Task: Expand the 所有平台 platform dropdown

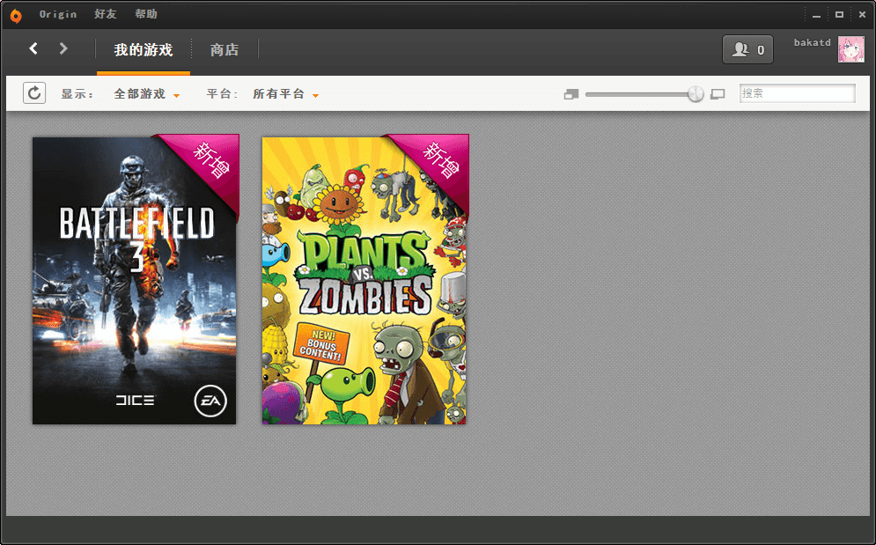Action: pyautogui.click(x=285, y=94)
